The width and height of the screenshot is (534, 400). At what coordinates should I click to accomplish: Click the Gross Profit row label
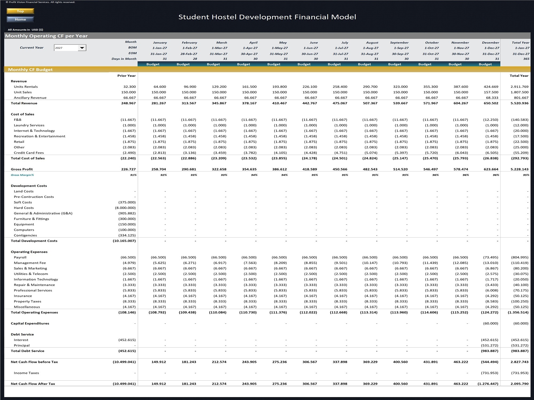pyautogui.click(x=22, y=169)
